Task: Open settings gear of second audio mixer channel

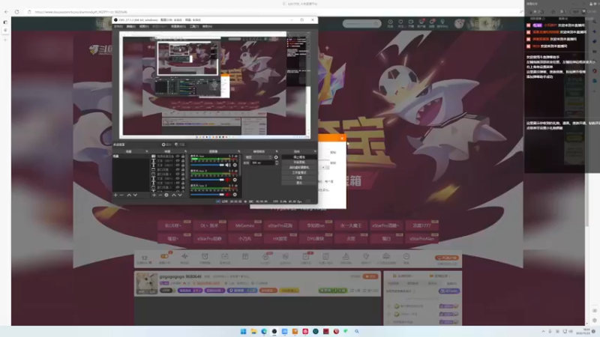Action: (x=235, y=180)
